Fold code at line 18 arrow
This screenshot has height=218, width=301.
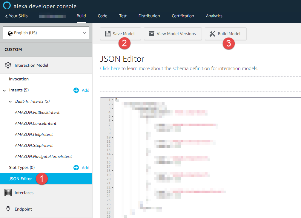point(113,171)
